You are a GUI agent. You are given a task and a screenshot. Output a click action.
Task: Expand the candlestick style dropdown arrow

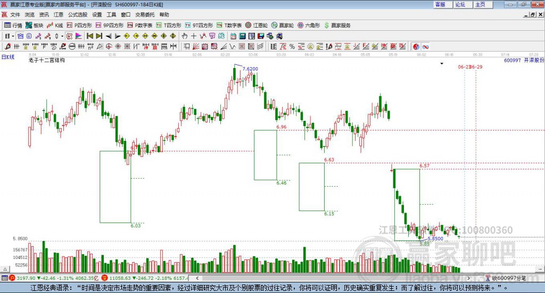pos(62,36)
